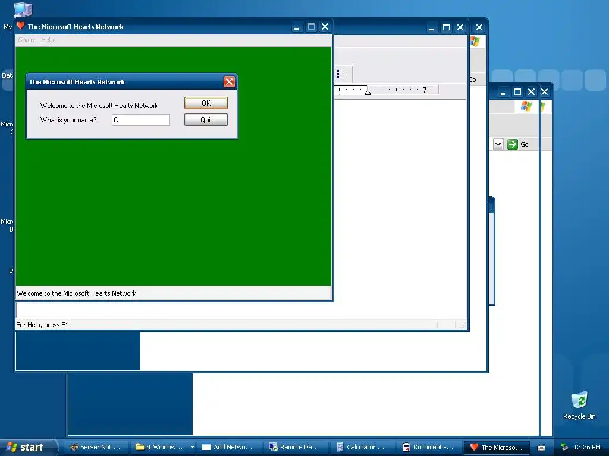Viewport: 609px width, 456px height.
Task: Switch to Server Not taskbar item
Action: pos(96,447)
